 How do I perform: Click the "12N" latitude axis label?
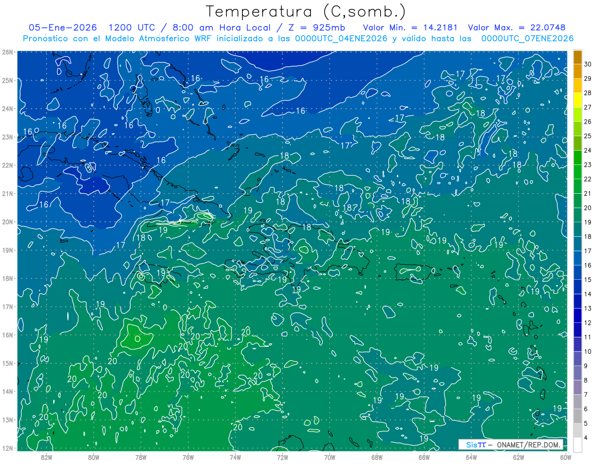pos(7,448)
